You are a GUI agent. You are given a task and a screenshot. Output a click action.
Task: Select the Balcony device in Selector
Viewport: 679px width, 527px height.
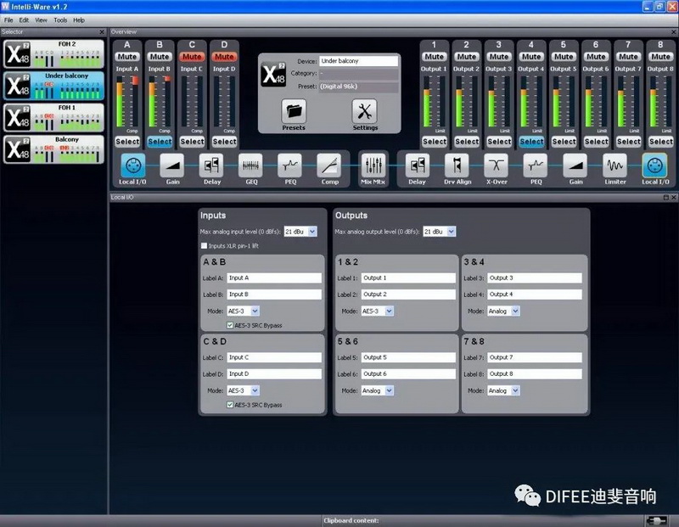[x=53, y=149]
